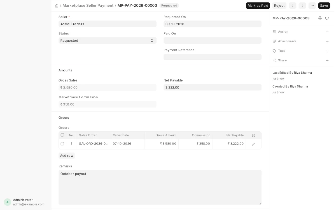Share document with plus icon

pos(327,60)
